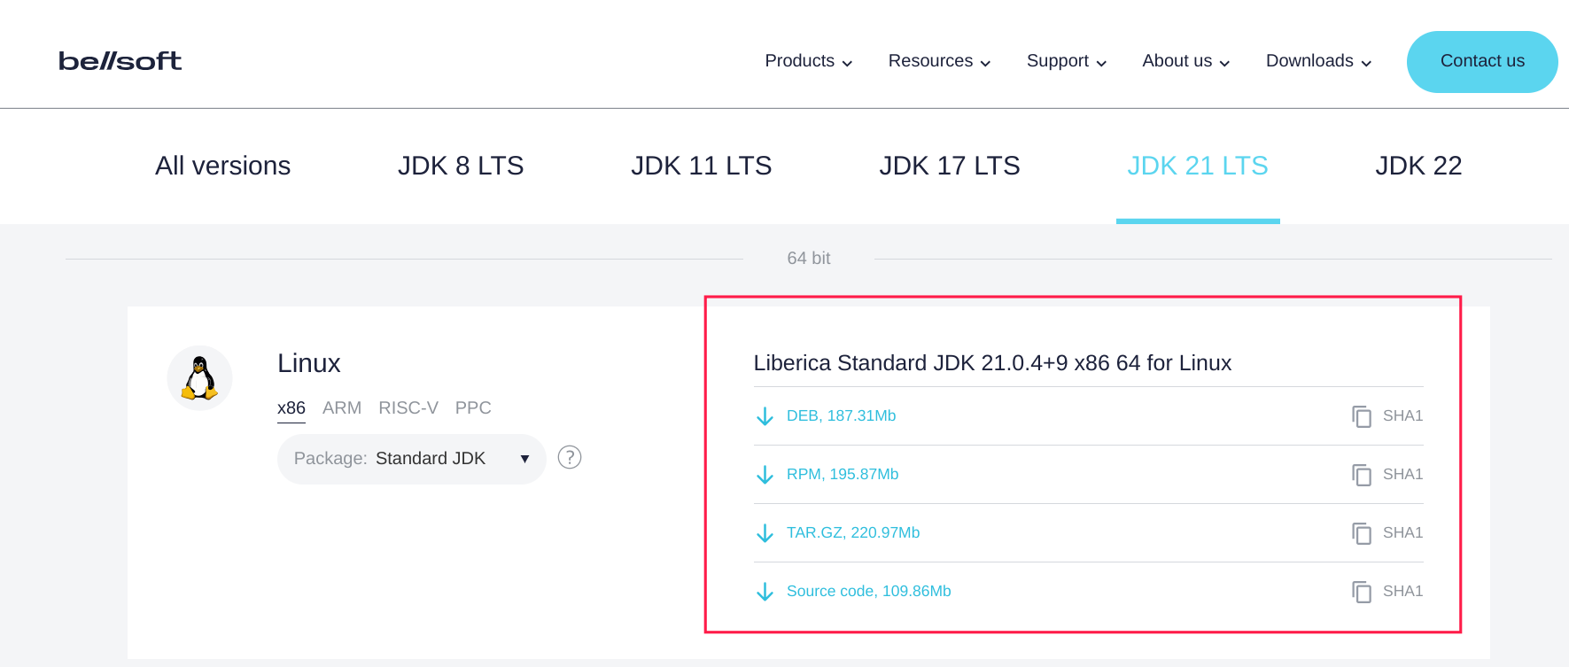Image resolution: width=1569 pixels, height=667 pixels.
Task: Click the Liberica Standard JDK 21.0.4+9 title
Action: tap(992, 363)
